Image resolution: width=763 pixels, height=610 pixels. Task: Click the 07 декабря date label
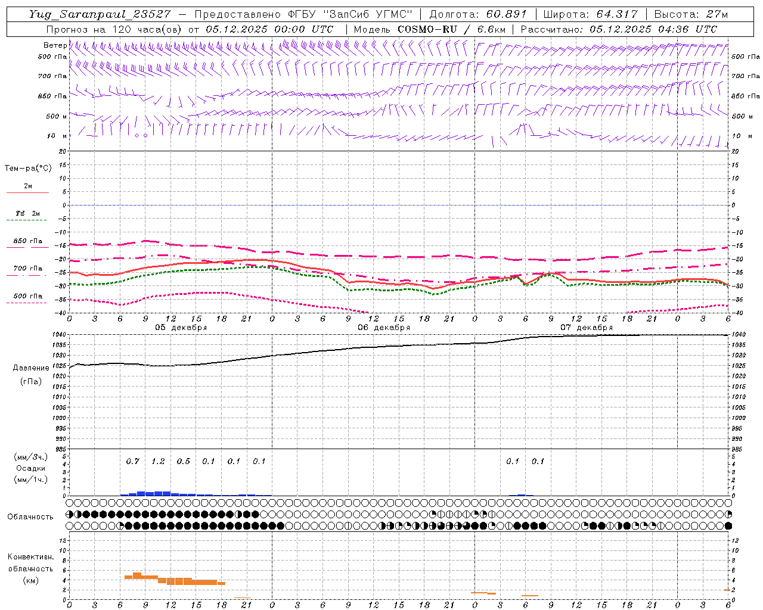point(587,328)
